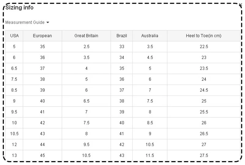Close the Sizing info dialog
245x165 pixels.
pyautogui.click(x=241, y=5)
